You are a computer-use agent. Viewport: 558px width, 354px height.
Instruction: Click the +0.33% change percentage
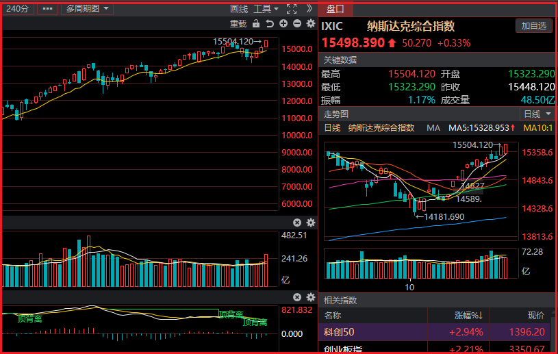[454, 43]
